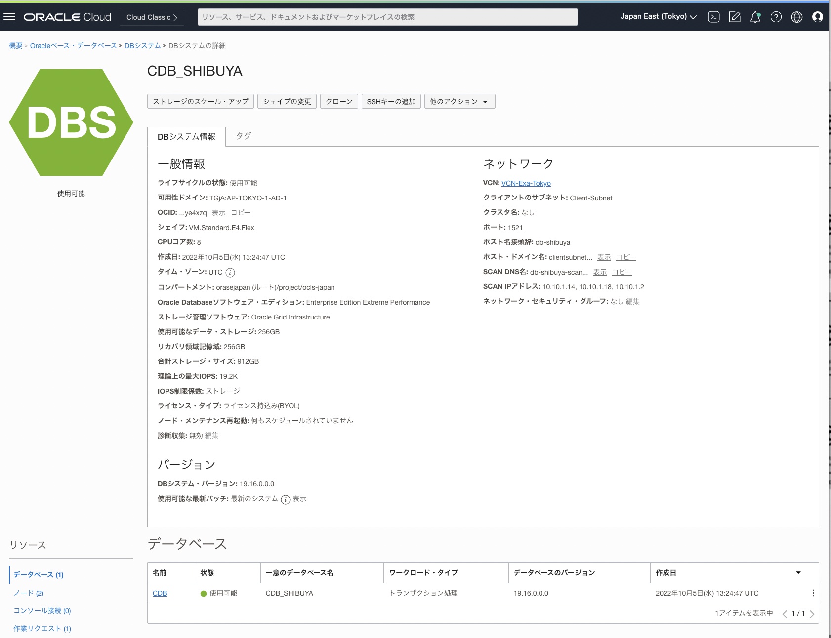
Task: Open the language globe icon
Action: (x=797, y=17)
